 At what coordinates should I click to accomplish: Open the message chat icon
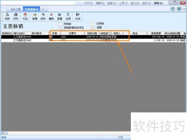(x=179, y=9)
